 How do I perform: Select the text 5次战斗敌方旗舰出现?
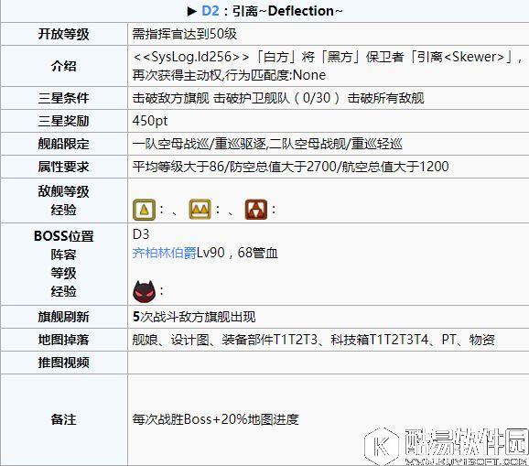point(194,317)
